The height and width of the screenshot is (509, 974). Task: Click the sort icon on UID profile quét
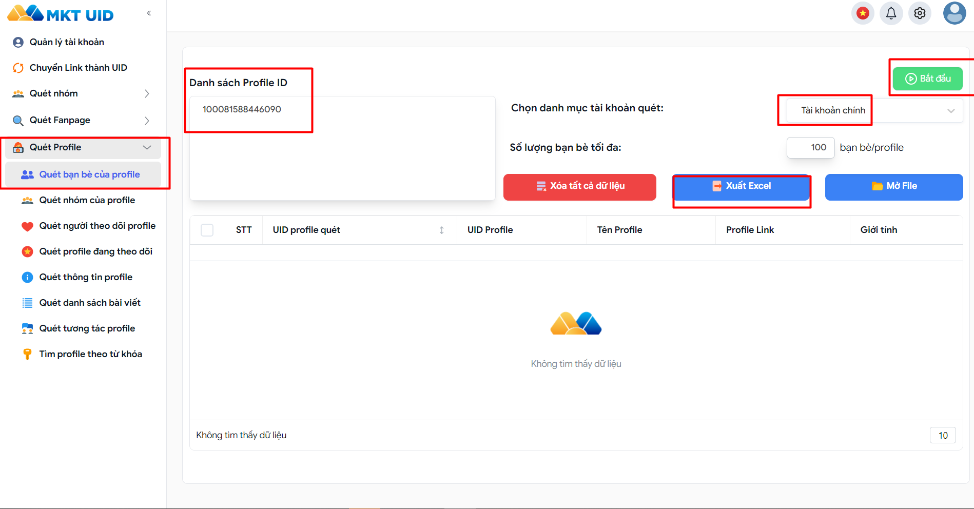(x=441, y=230)
